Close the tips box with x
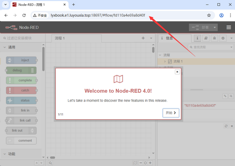 point(232,126)
